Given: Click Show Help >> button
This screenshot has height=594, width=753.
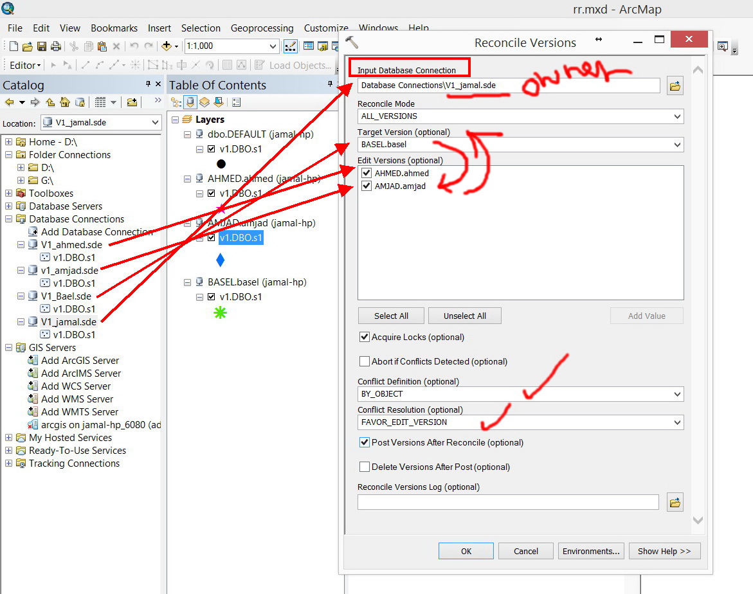Looking at the screenshot, I should [665, 552].
